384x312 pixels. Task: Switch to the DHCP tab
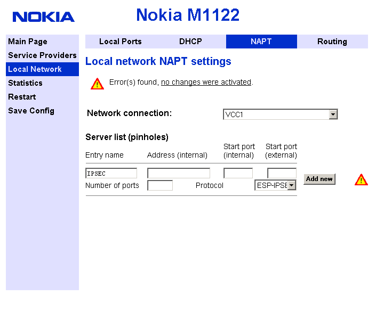[191, 42]
